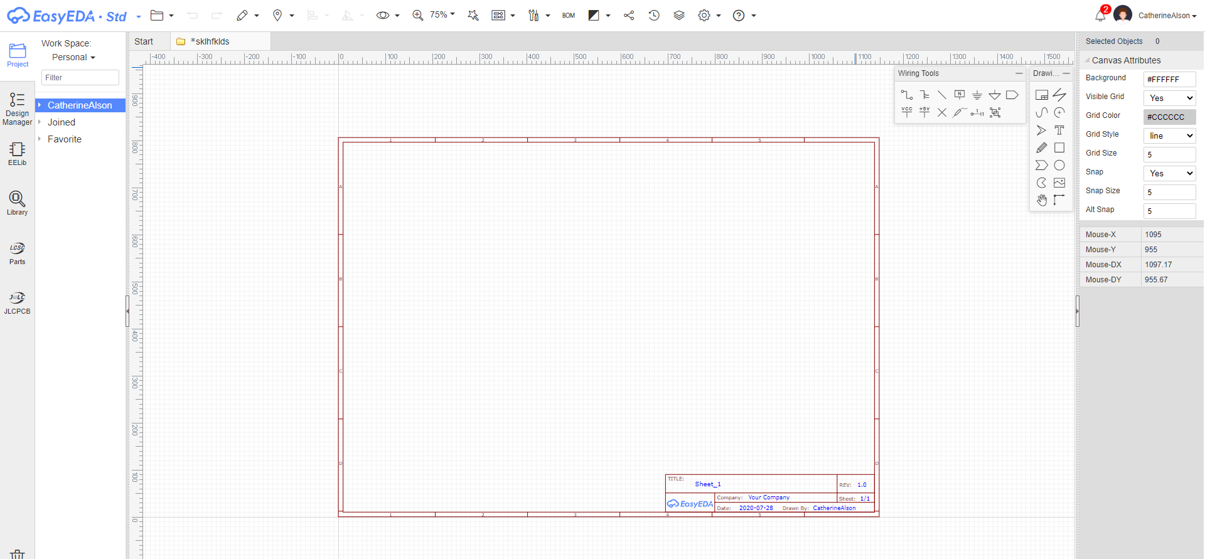This screenshot has height=559, width=1205.
Task: Open the Library search panel
Action: 18,203
